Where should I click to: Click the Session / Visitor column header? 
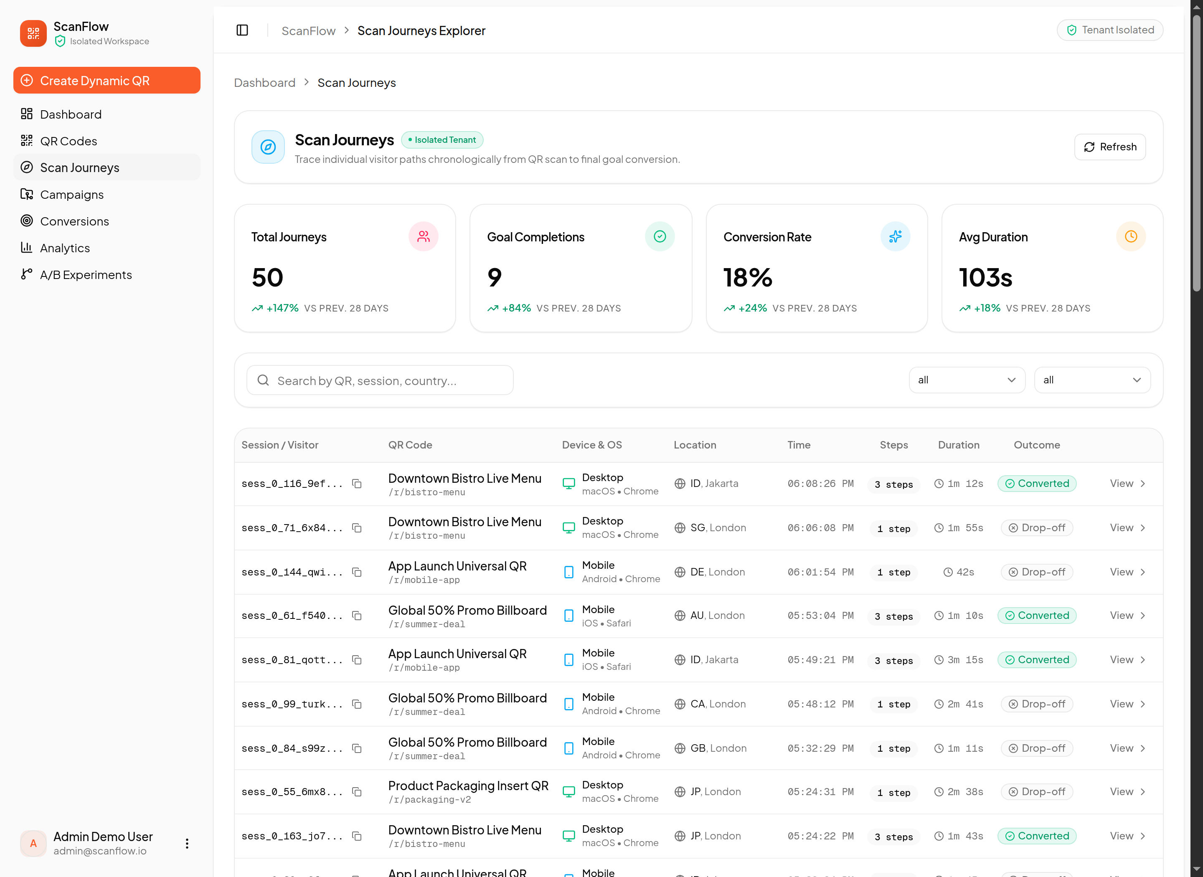(280, 445)
